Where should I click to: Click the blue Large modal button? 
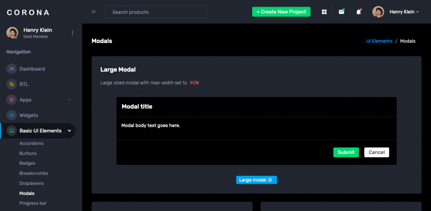(256, 180)
